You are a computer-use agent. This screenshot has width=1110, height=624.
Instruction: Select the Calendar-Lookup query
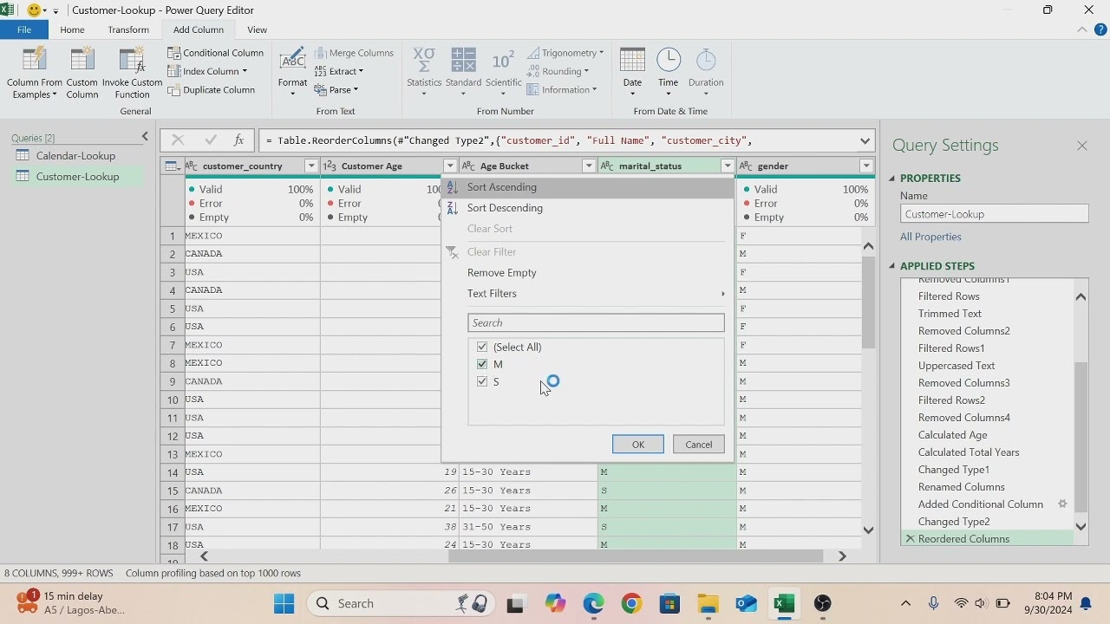(x=75, y=156)
